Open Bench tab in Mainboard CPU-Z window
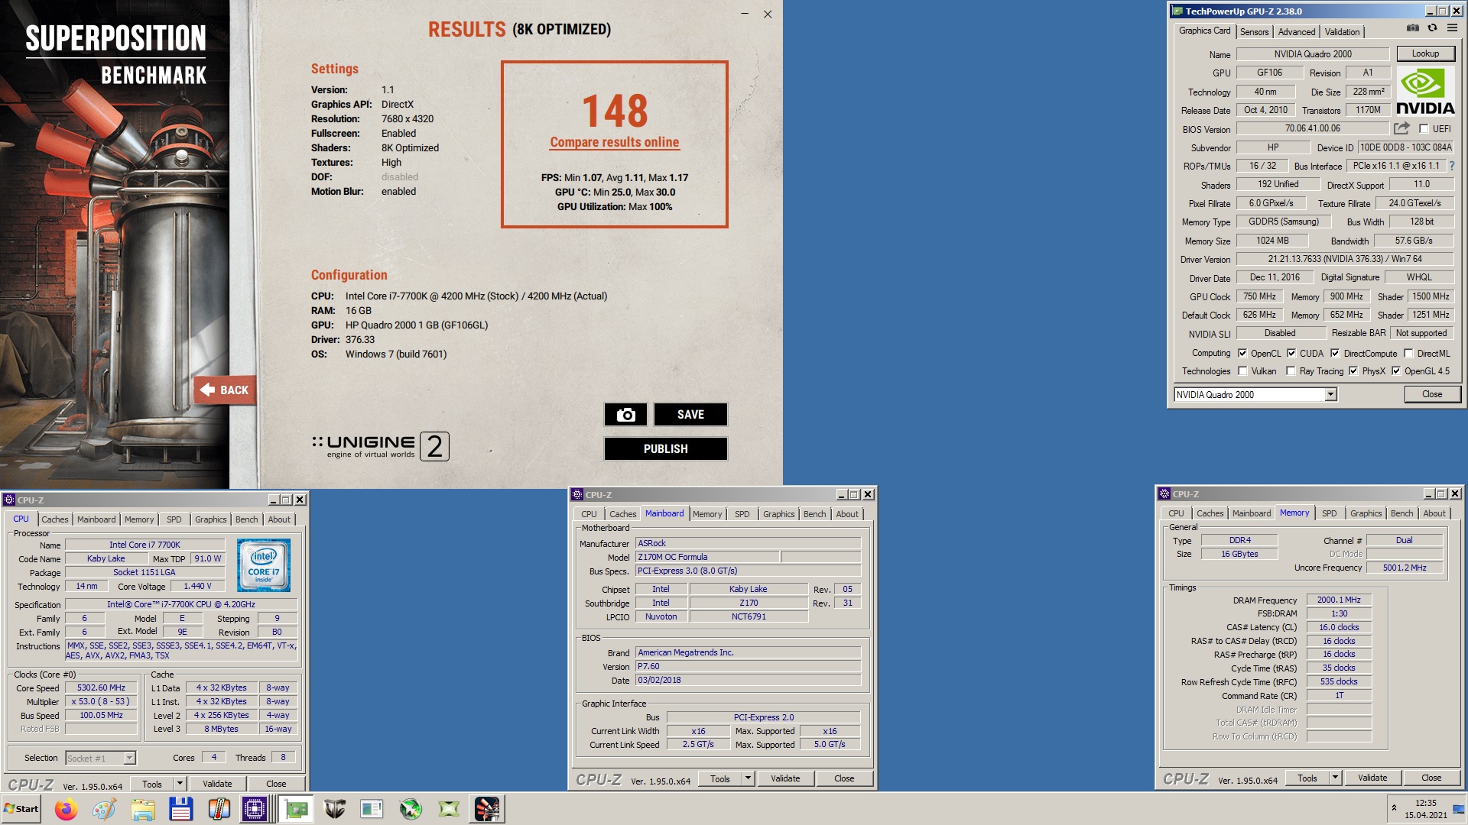The height and width of the screenshot is (825, 1468). tap(814, 514)
